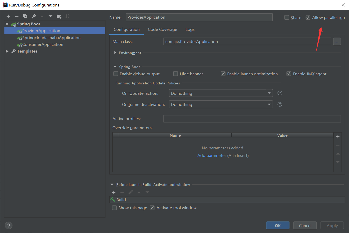Switch to the Logs tab
The width and height of the screenshot is (349, 233).
tap(190, 30)
